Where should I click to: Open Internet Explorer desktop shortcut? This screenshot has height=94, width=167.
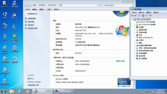[x=5, y=50]
